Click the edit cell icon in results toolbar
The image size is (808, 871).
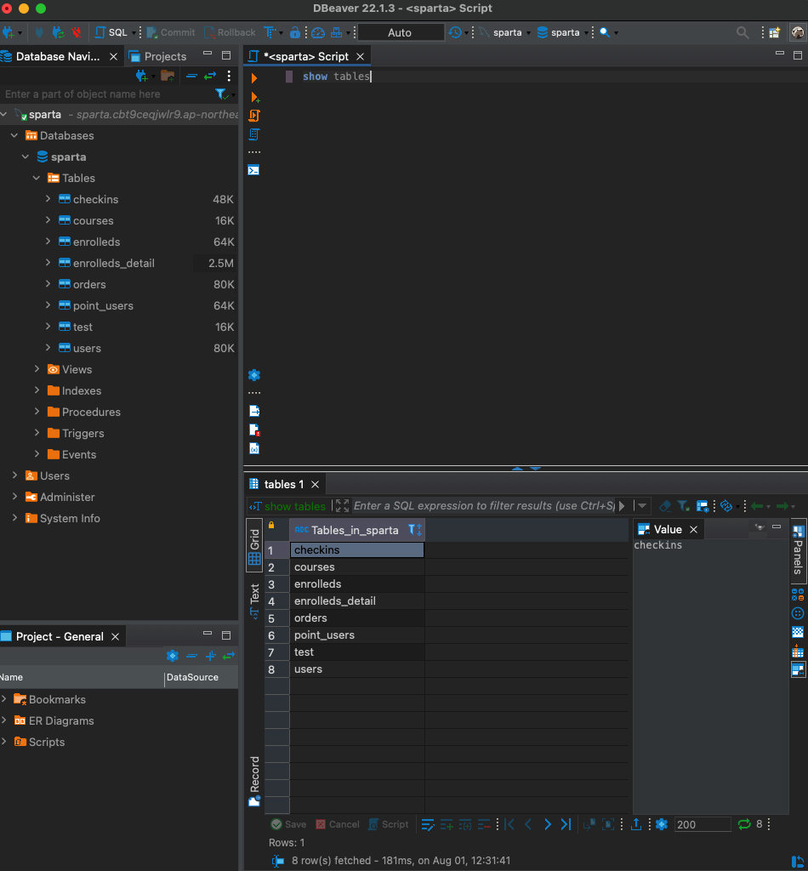pos(427,825)
